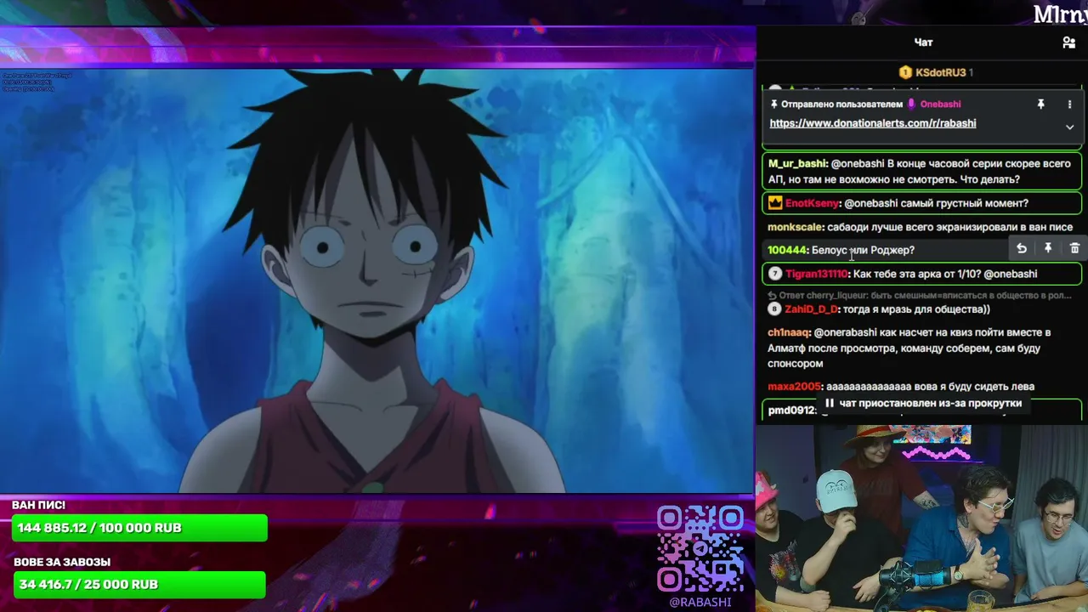Click the Tigran131110 username in chat
Screen dimensions: 1088x612
coord(816,274)
